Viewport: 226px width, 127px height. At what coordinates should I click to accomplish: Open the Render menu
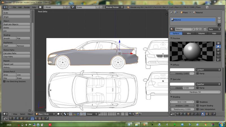(27, 7)
